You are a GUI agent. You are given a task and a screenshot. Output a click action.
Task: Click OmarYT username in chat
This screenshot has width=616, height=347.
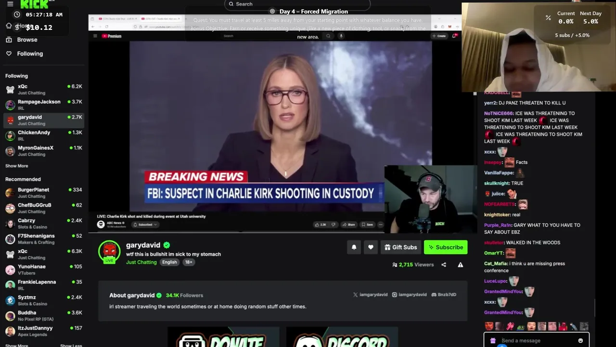494,253
